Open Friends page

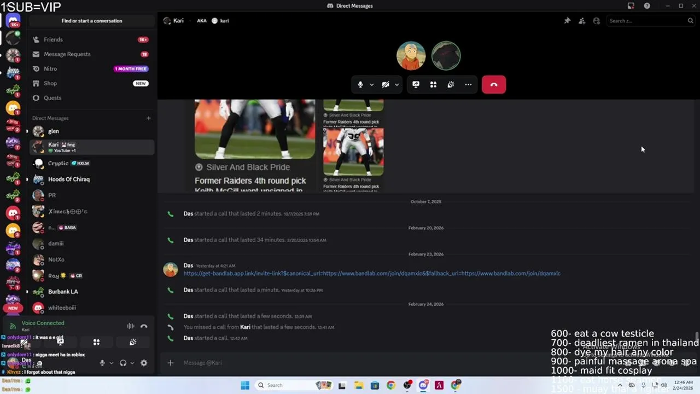(x=91, y=39)
